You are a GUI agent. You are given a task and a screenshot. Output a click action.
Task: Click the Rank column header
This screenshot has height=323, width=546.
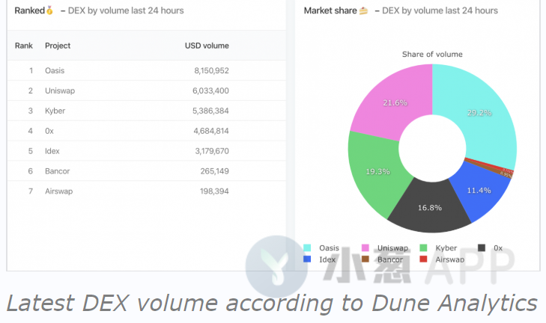pyautogui.click(x=24, y=46)
